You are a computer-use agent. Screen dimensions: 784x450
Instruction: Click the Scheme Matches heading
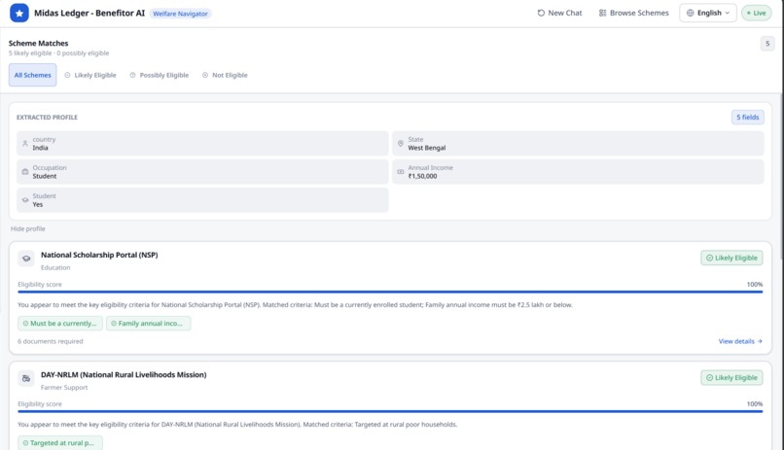(39, 44)
